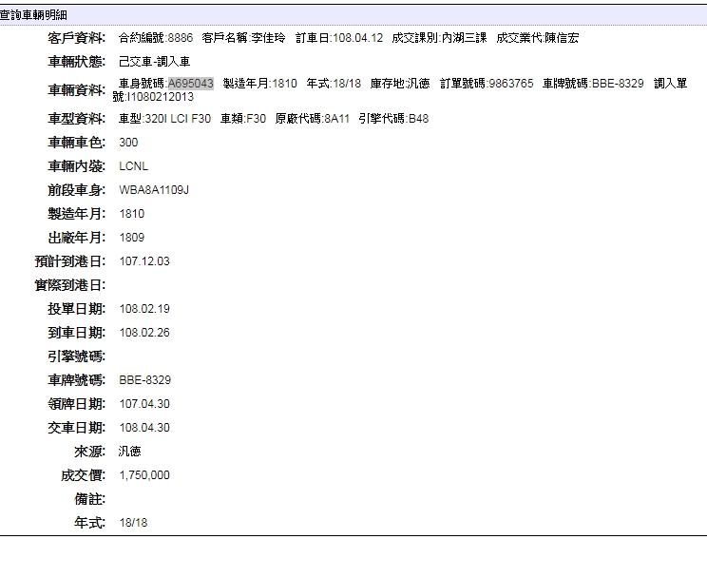Image resolution: width=707 pixels, height=578 pixels.
Task: Click the delivery date 108.04.30
Action: coord(144,428)
